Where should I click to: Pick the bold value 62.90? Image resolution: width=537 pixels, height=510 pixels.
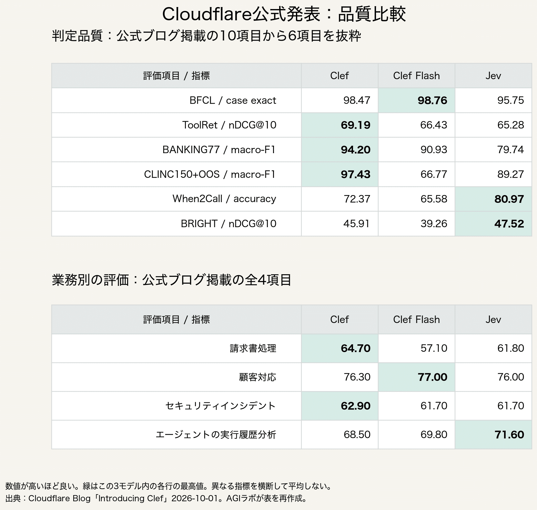356,406
